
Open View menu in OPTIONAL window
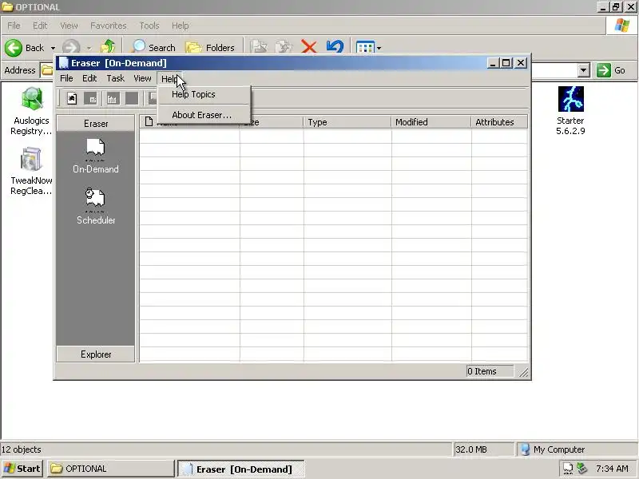[69, 26]
